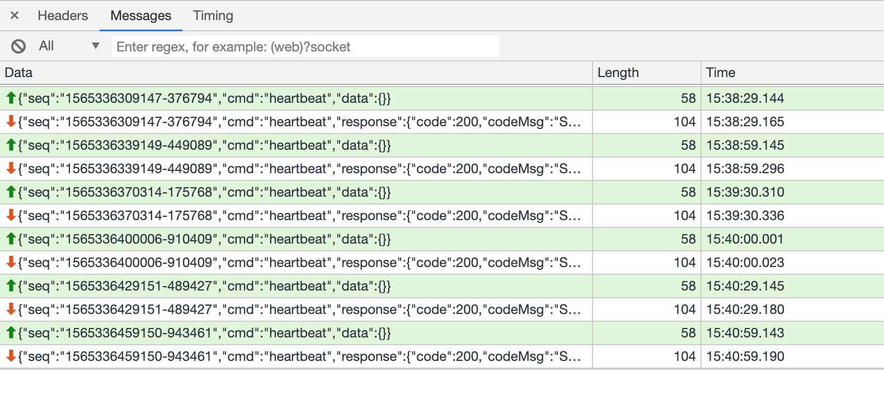Screen dimensions: 884x400
Task: Click the Length column header
Action: (x=618, y=73)
